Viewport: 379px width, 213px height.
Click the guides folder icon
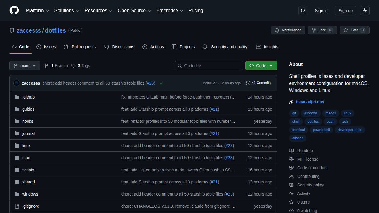(17, 109)
